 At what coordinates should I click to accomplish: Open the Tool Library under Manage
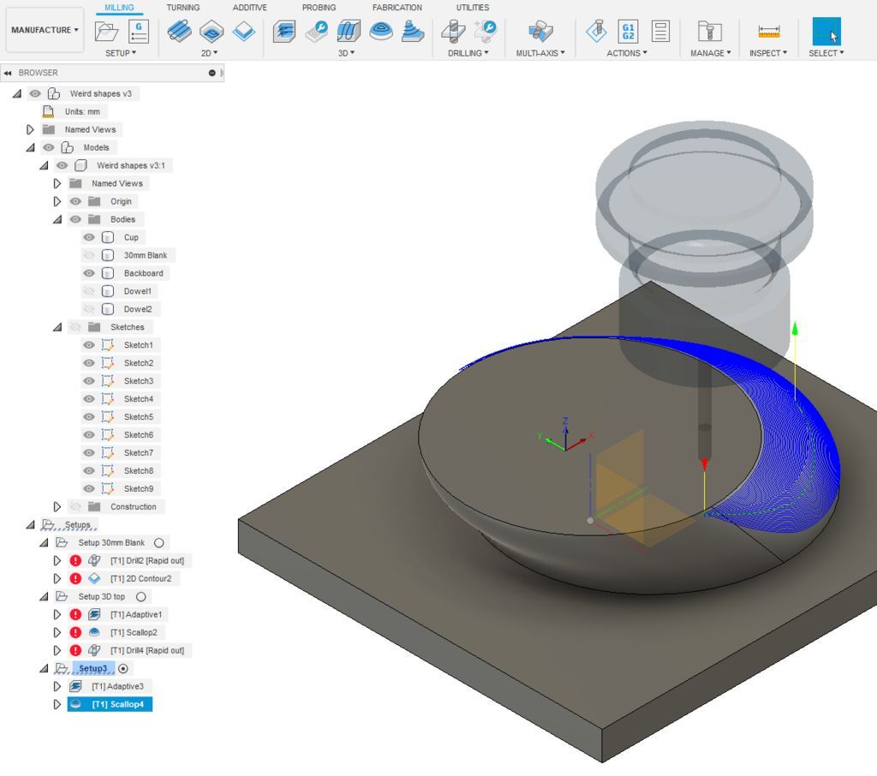[710, 30]
